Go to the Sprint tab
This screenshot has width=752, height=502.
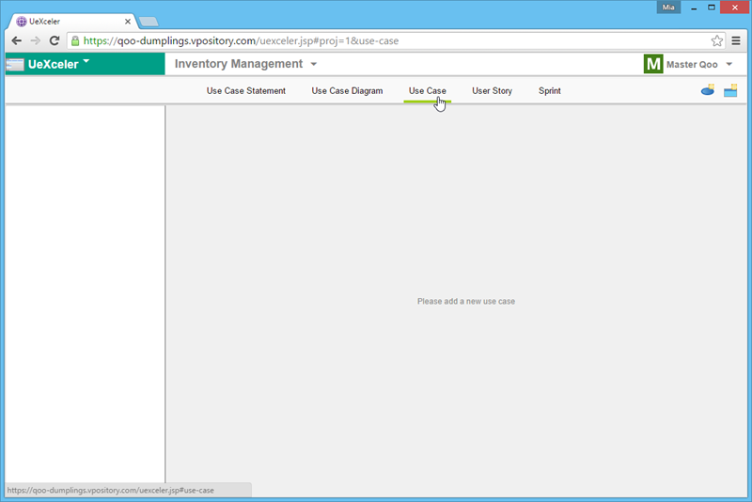click(550, 90)
